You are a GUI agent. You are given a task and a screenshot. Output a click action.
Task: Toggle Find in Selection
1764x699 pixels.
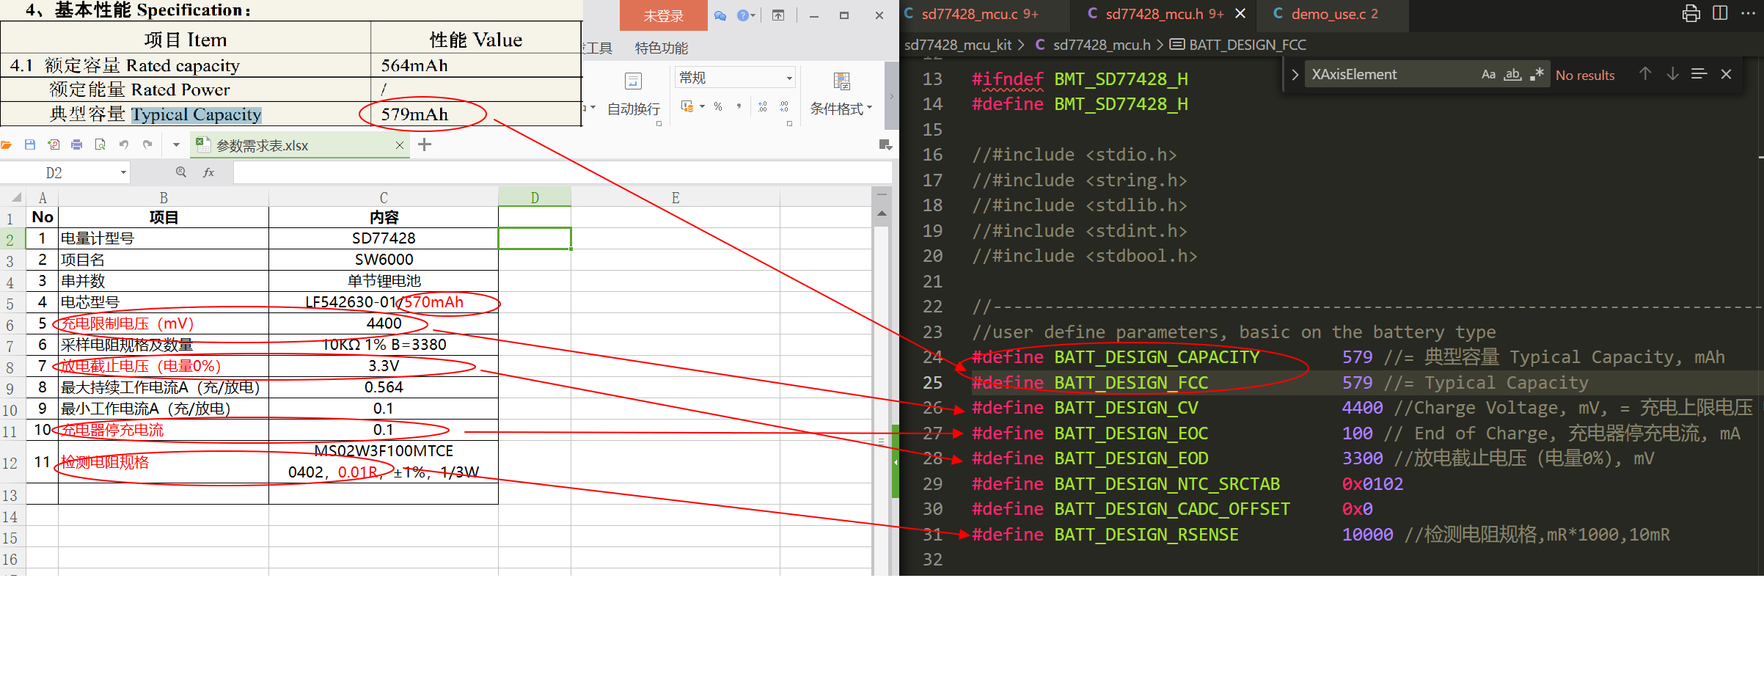(1699, 74)
